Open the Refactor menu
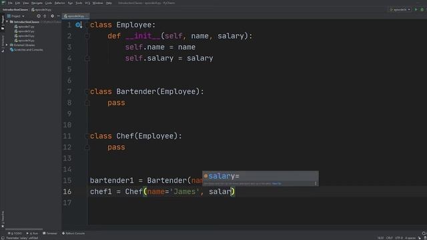 (59, 3)
